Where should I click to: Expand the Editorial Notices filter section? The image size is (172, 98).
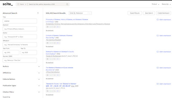coord(21,79)
